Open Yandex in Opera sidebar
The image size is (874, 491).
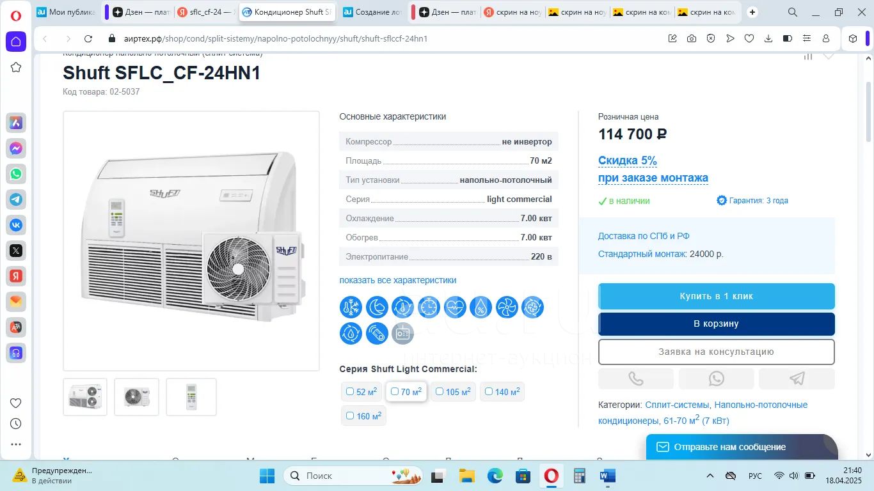tap(16, 276)
